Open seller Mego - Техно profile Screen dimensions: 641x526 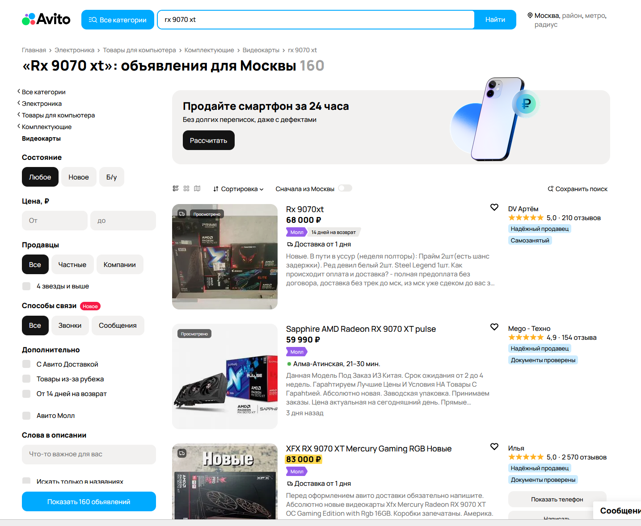[529, 329]
